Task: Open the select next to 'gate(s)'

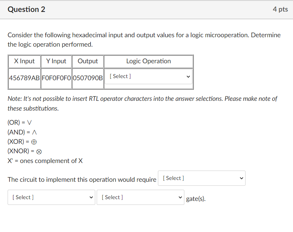Action: point(140,197)
